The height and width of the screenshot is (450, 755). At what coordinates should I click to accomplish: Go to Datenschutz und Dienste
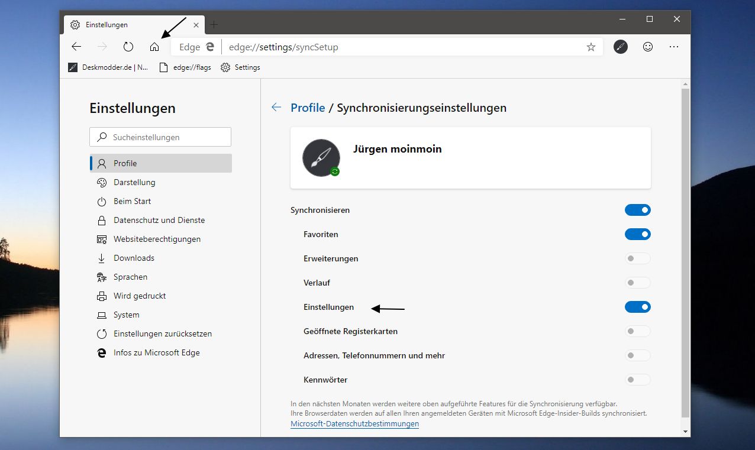coord(160,220)
